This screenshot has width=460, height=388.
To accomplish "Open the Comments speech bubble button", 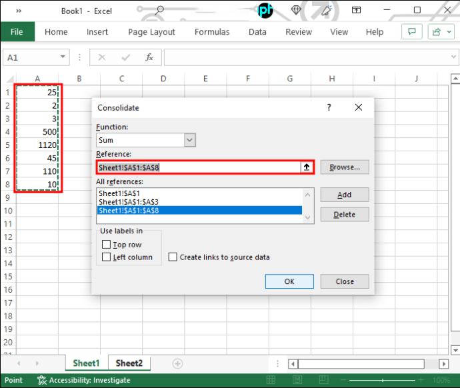I will [412, 32].
